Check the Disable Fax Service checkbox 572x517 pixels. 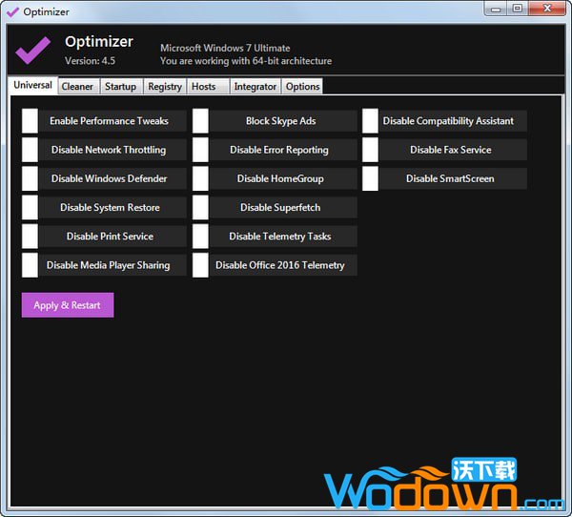pyautogui.click(x=370, y=150)
